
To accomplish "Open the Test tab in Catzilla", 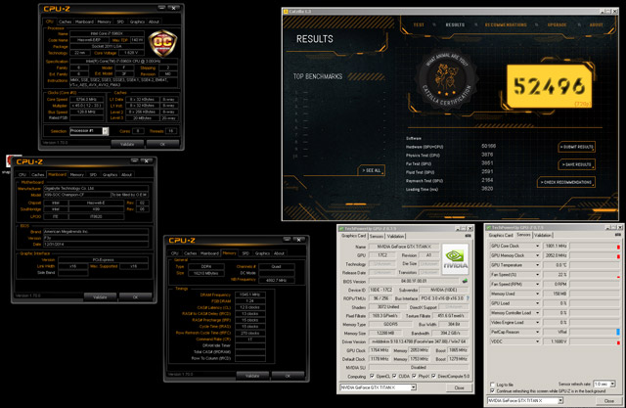I will coord(419,24).
